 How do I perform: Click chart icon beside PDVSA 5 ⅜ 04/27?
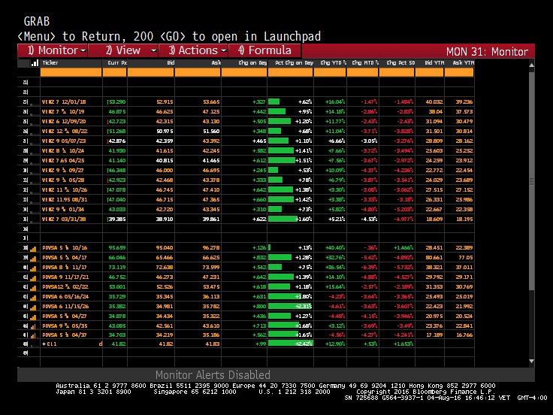point(33,317)
